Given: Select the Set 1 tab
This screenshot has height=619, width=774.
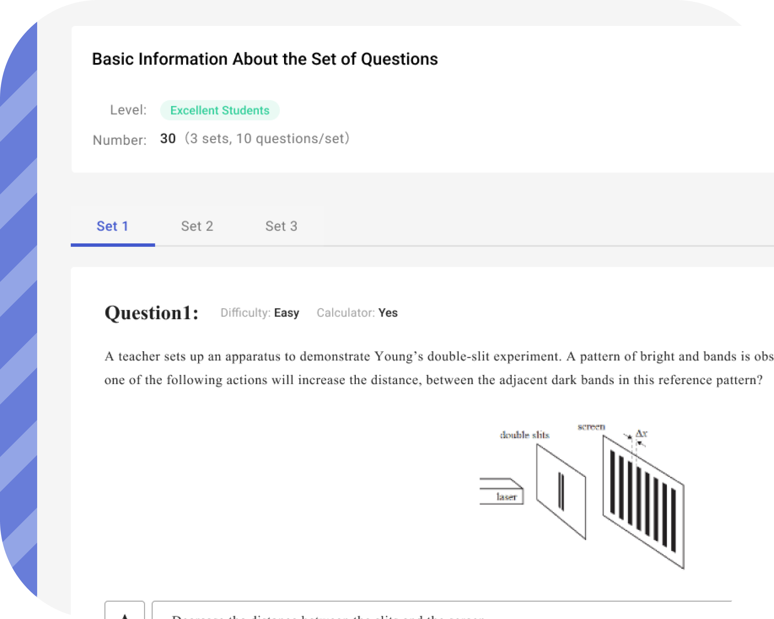Looking at the screenshot, I should click(113, 226).
